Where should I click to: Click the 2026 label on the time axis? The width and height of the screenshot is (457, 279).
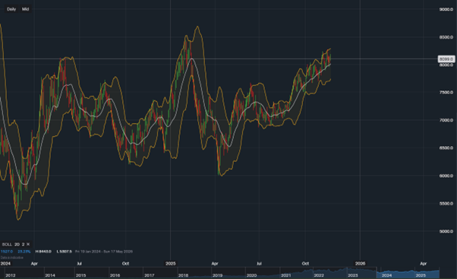[360, 263]
